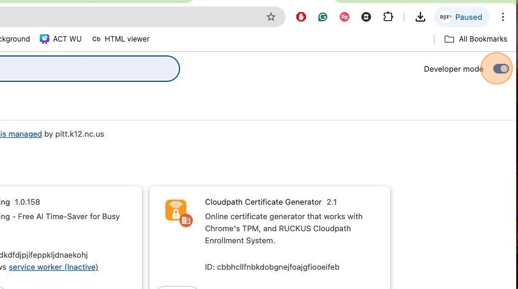518x289 pixels.
Task: Click the 'Developer mode' label
Action: pyautogui.click(x=454, y=69)
